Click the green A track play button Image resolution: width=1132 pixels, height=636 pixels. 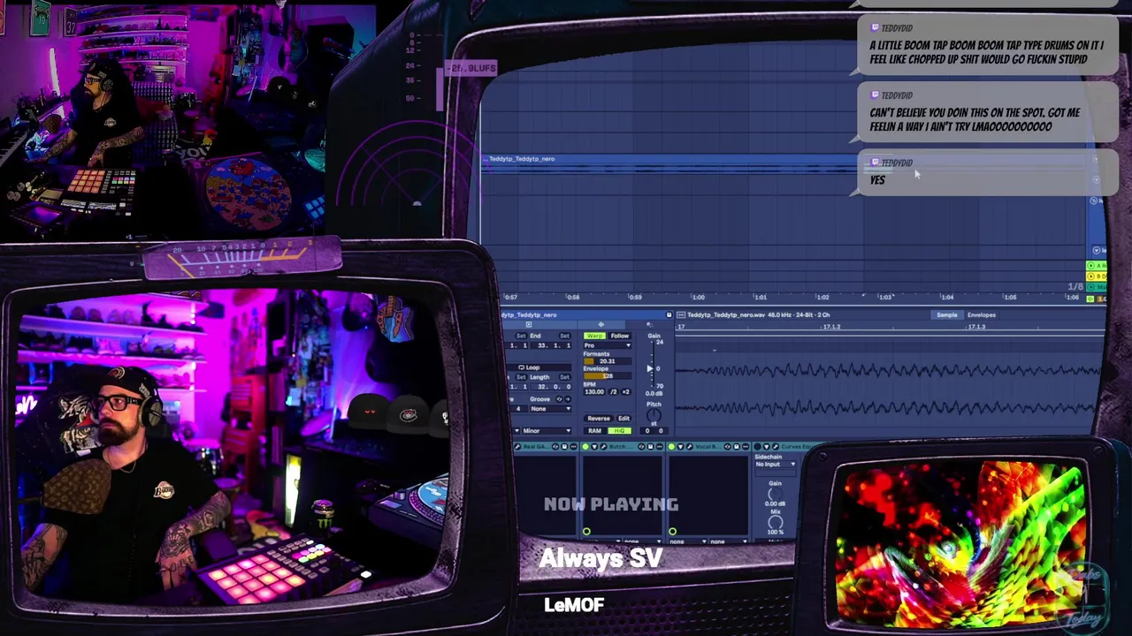point(1090,265)
